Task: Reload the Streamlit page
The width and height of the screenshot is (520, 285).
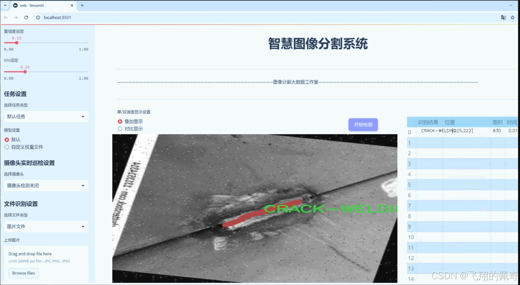Action: pyautogui.click(x=26, y=17)
